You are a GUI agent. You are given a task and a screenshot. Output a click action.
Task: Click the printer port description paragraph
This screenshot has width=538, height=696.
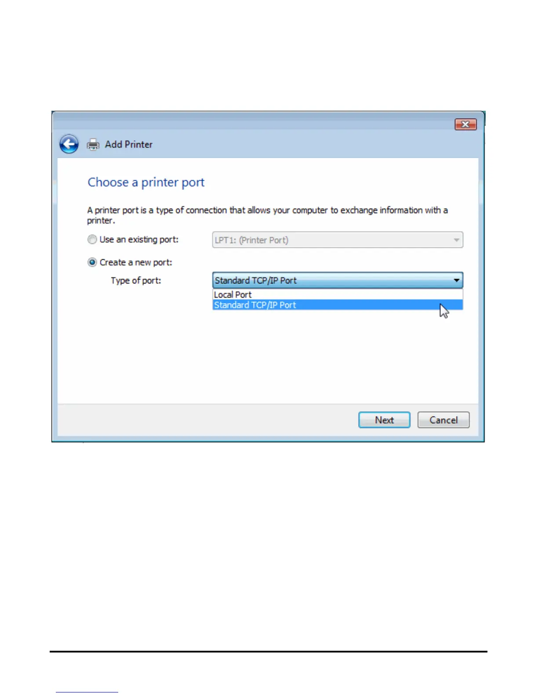point(267,215)
